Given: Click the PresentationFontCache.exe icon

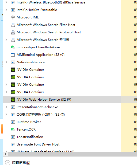Looking at the screenshot, I should pyautogui.click(x=13, y=107).
